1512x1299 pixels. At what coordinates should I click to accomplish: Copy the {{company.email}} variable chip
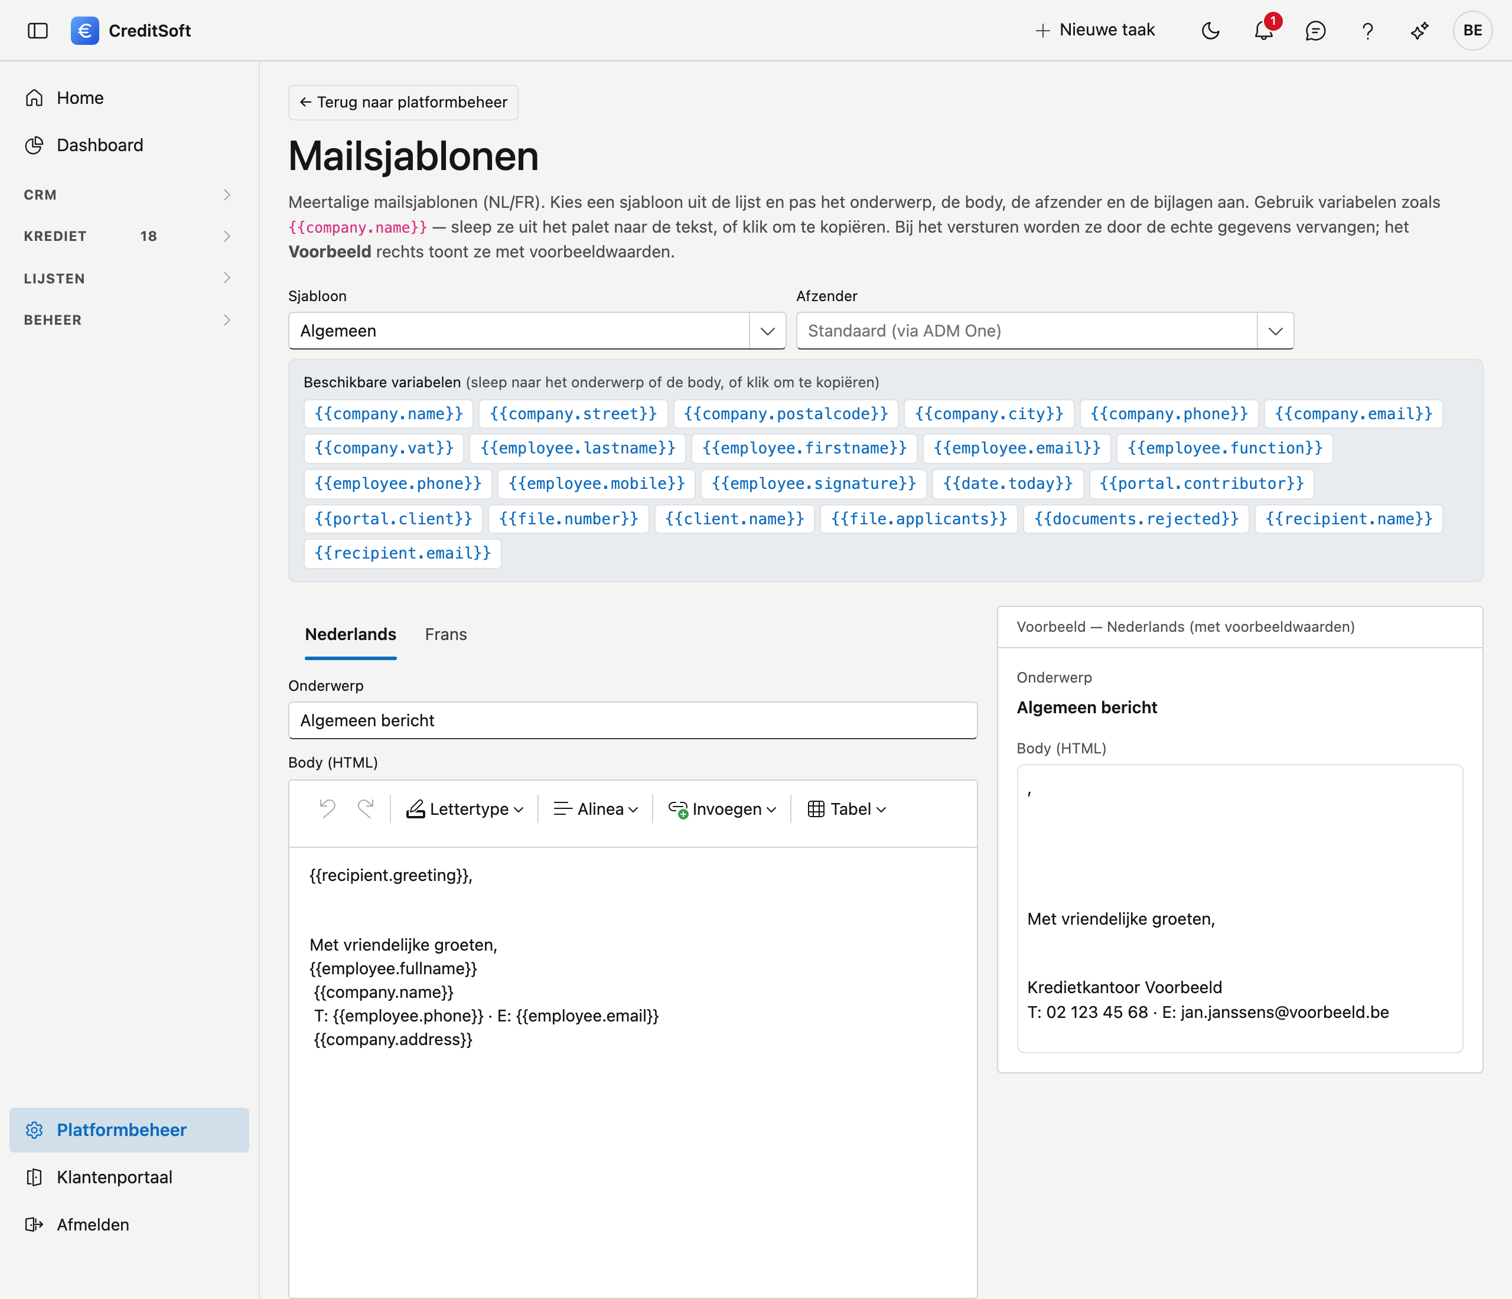1354,413
